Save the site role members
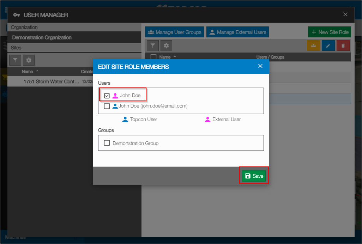 [x=254, y=176]
